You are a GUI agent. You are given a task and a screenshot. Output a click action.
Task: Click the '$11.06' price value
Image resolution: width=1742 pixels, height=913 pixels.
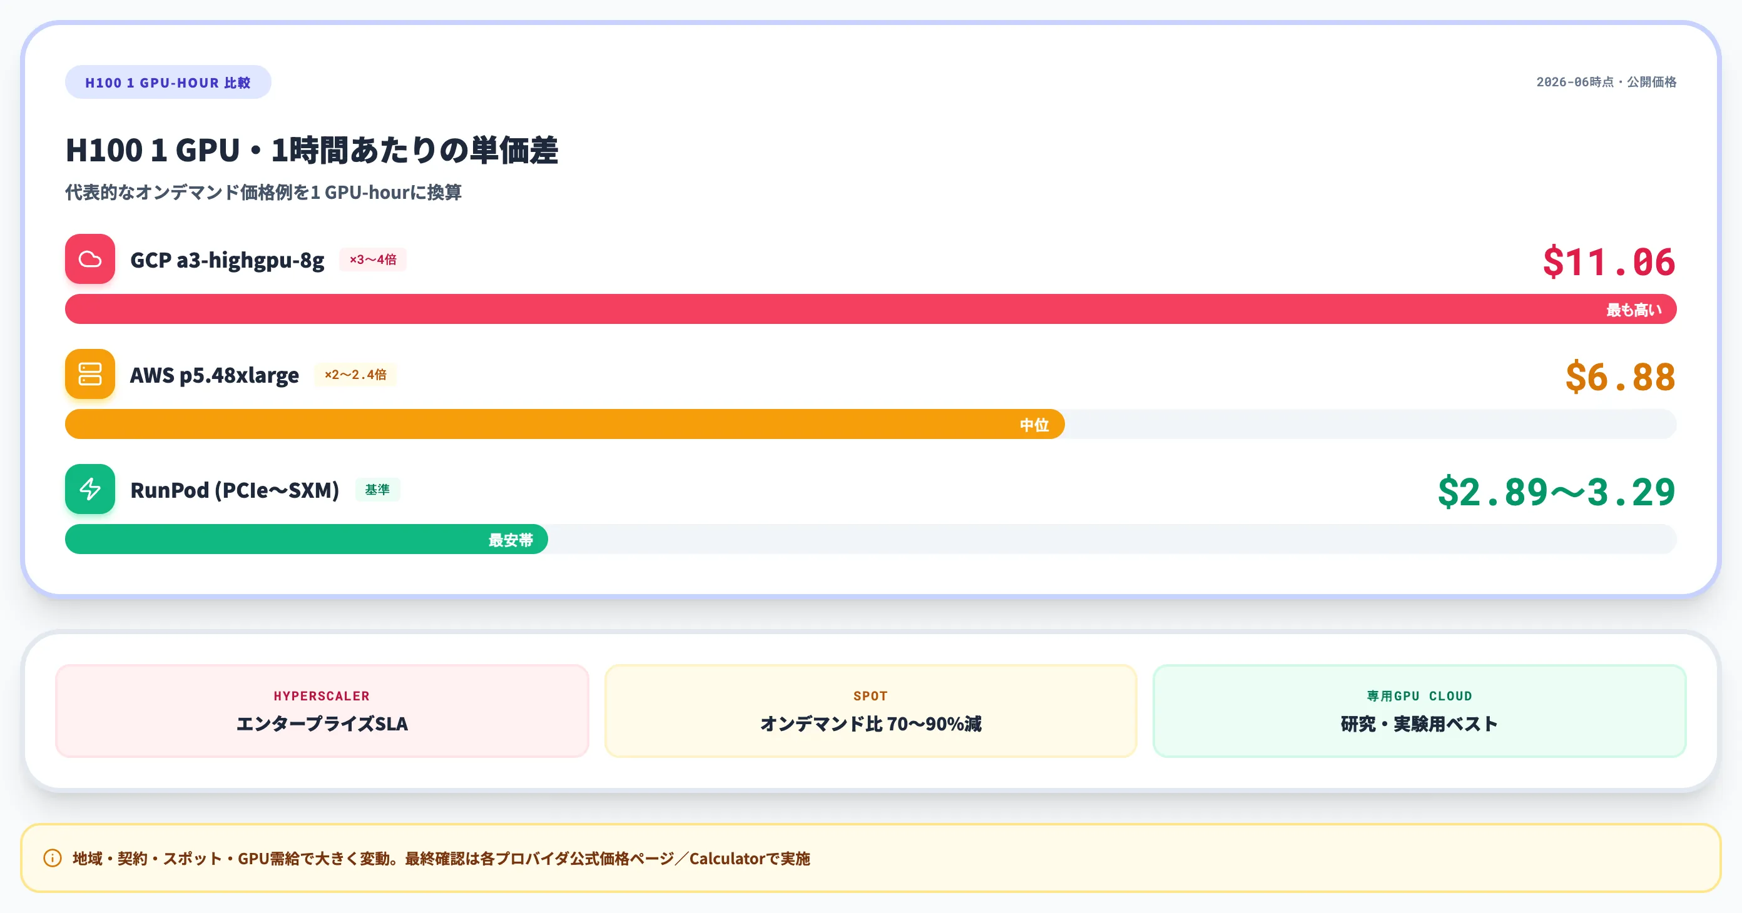[1609, 261]
